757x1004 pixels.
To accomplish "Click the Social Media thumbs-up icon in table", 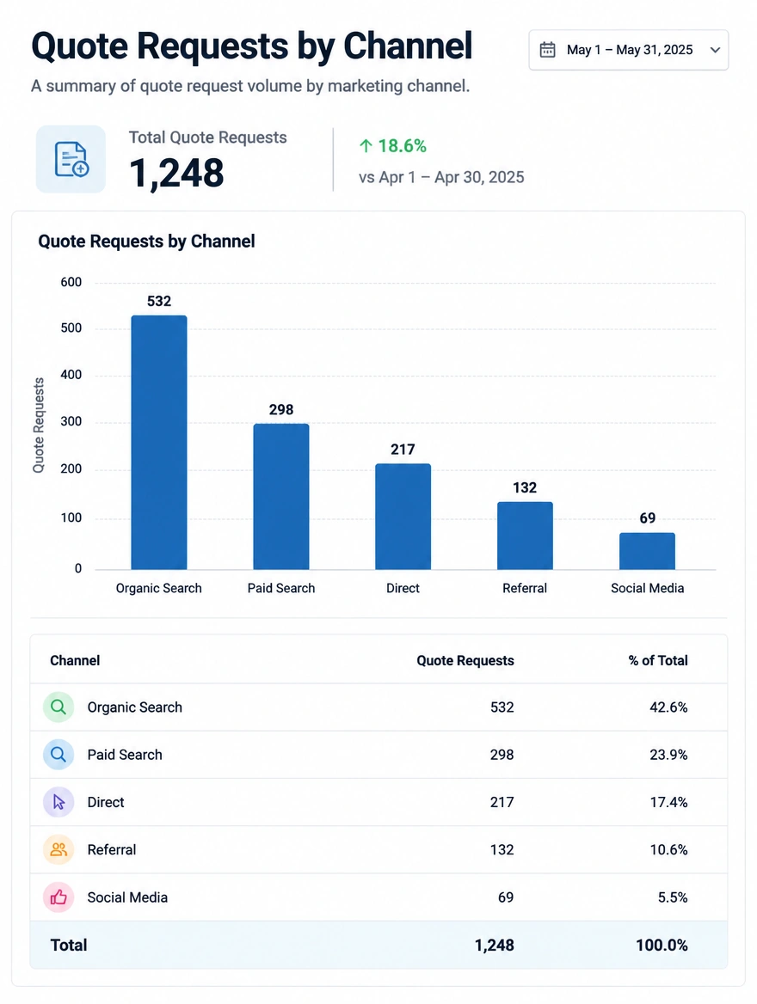I will pyautogui.click(x=58, y=897).
